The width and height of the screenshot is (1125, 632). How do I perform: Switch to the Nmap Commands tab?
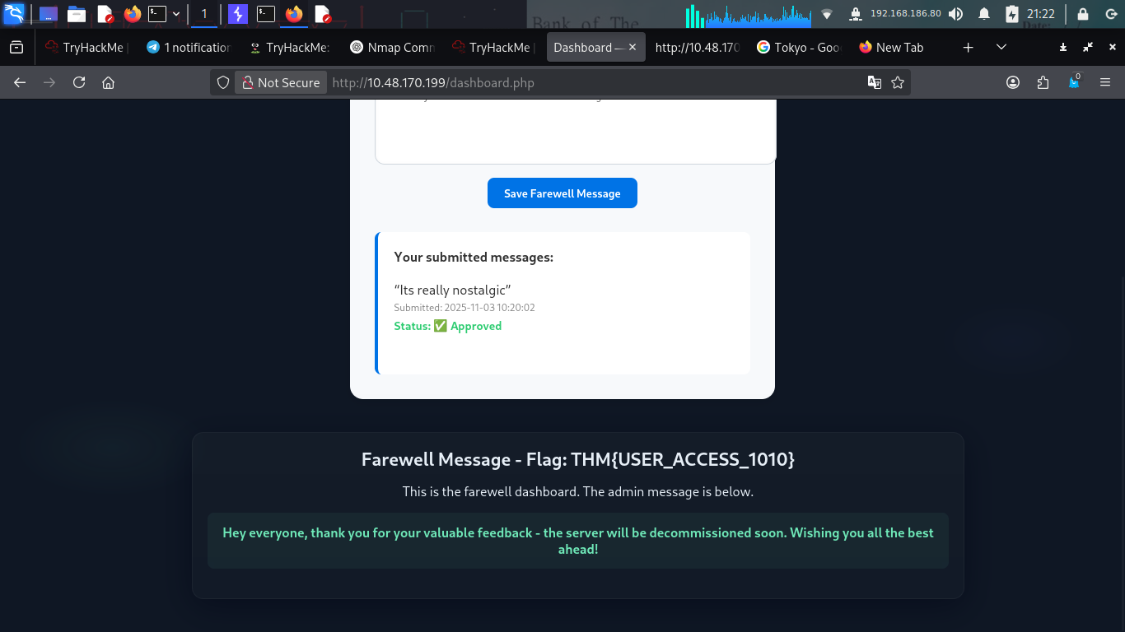392,48
